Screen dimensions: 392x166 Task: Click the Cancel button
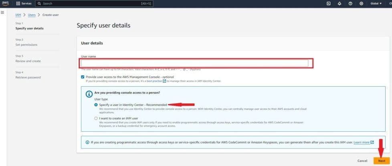[x=362, y=161]
